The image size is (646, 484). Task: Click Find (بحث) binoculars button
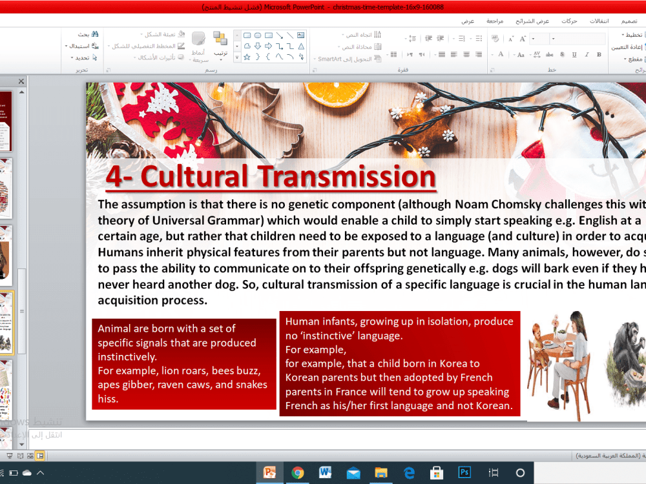tap(89, 34)
